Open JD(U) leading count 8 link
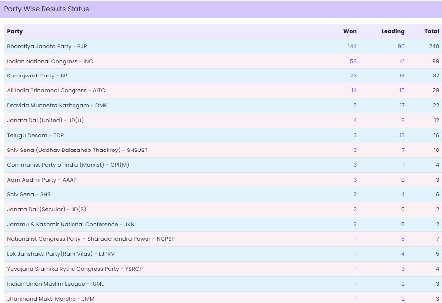The image size is (442, 303). (x=403, y=120)
